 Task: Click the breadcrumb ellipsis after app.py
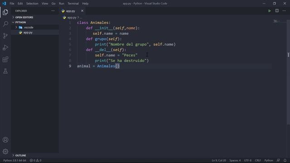tap(81, 18)
